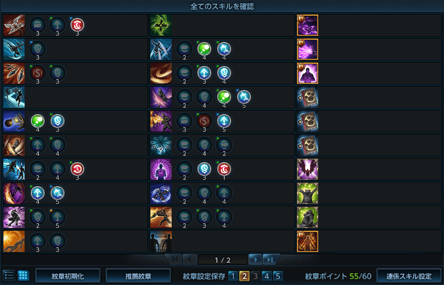Select crest preset slot 1

pyautogui.click(x=233, y=276)
